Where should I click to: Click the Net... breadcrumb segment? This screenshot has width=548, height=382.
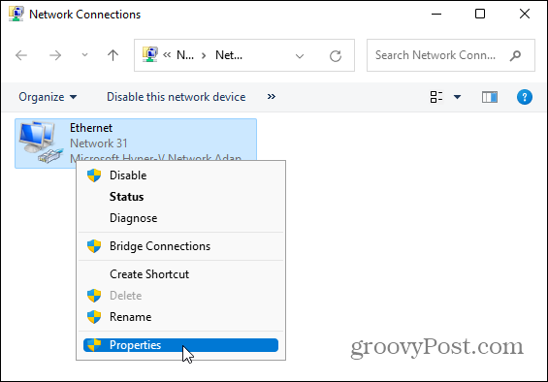[229, 55]
